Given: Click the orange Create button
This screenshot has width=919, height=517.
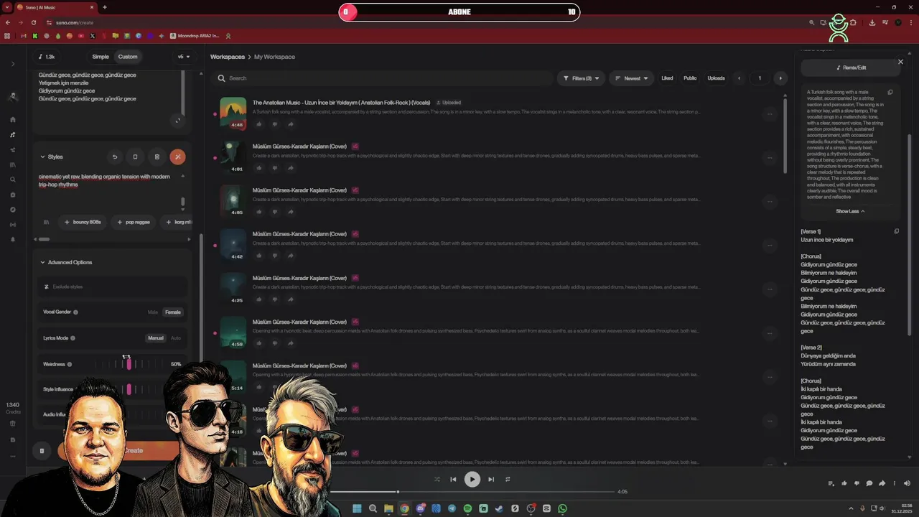Looking at the screenshot, I should 134,451.
